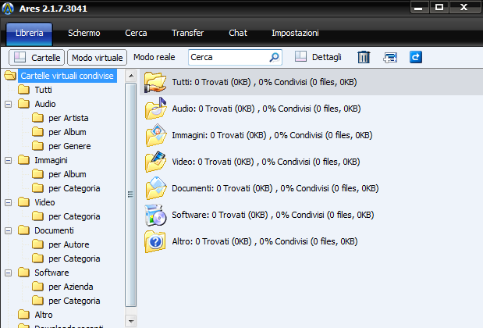Open the Video category folder icon
Screen dimensions: 483x328
(156, 162)
